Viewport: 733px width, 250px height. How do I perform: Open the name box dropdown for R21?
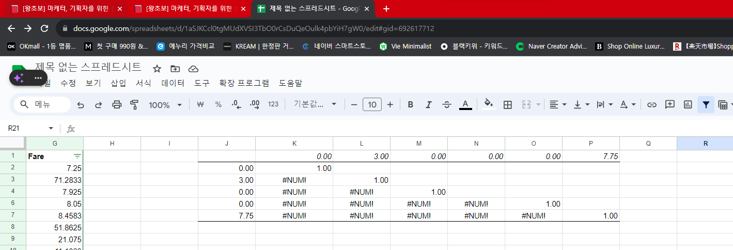pos(51,128)
